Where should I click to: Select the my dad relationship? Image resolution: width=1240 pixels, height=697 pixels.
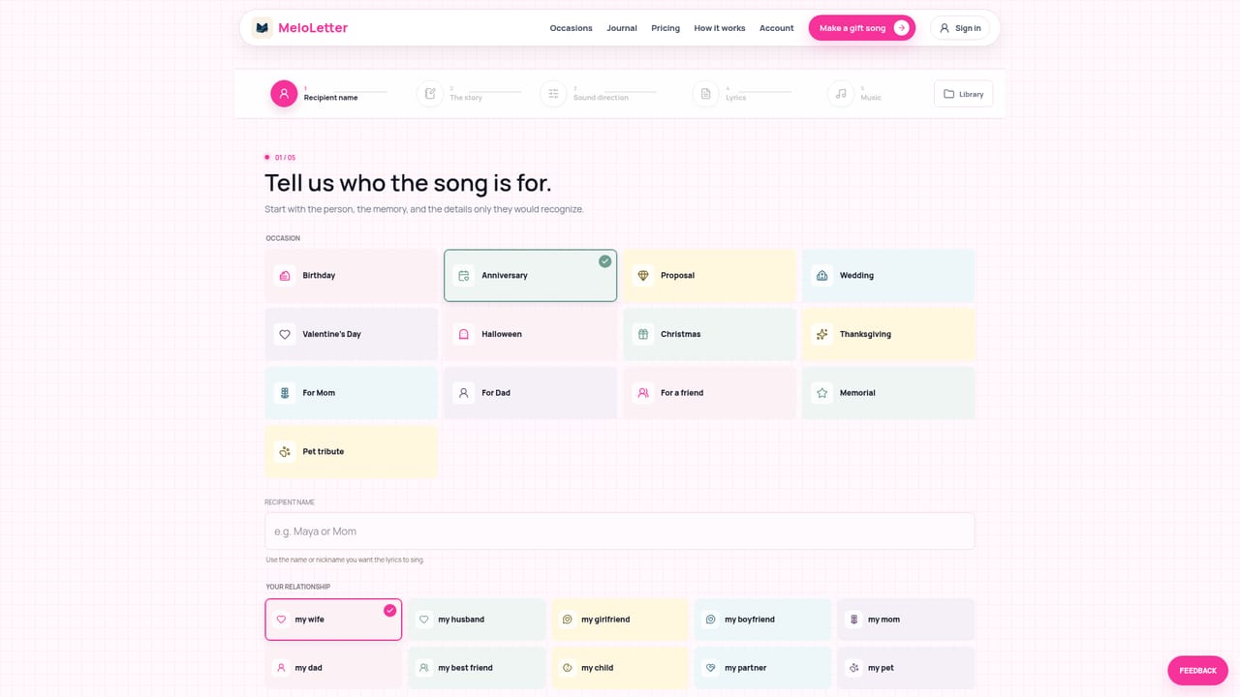pyautogui.click(x=333, y=668)
